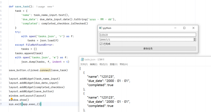Click the 保存任务 button
211x112 pixels.
(148, 48)
